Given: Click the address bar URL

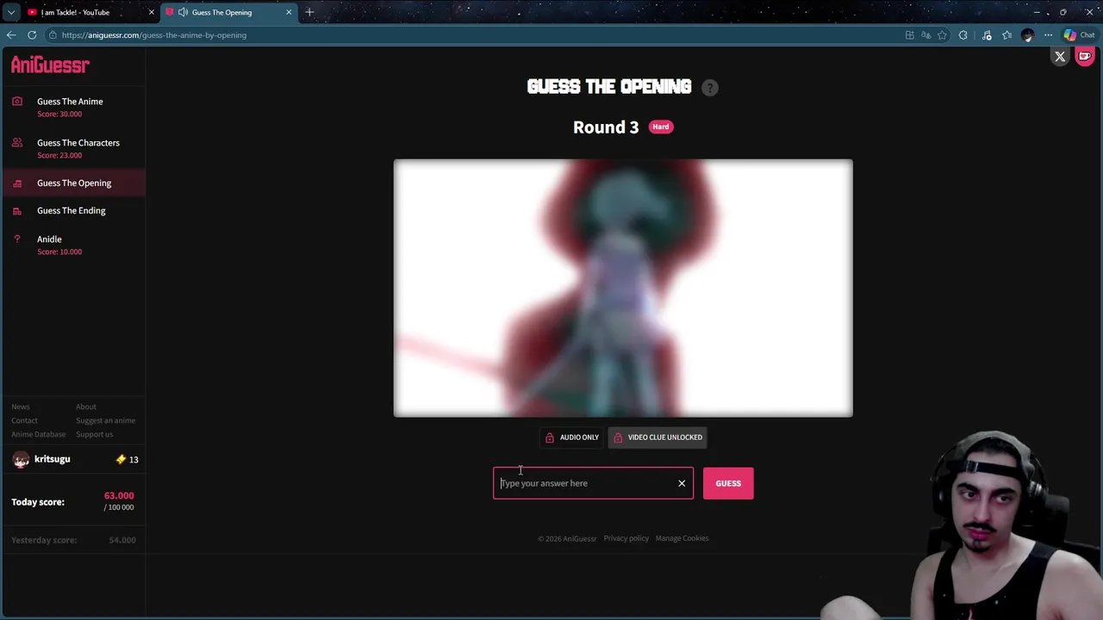Looking at the screenshot, I should pos(154,35).
